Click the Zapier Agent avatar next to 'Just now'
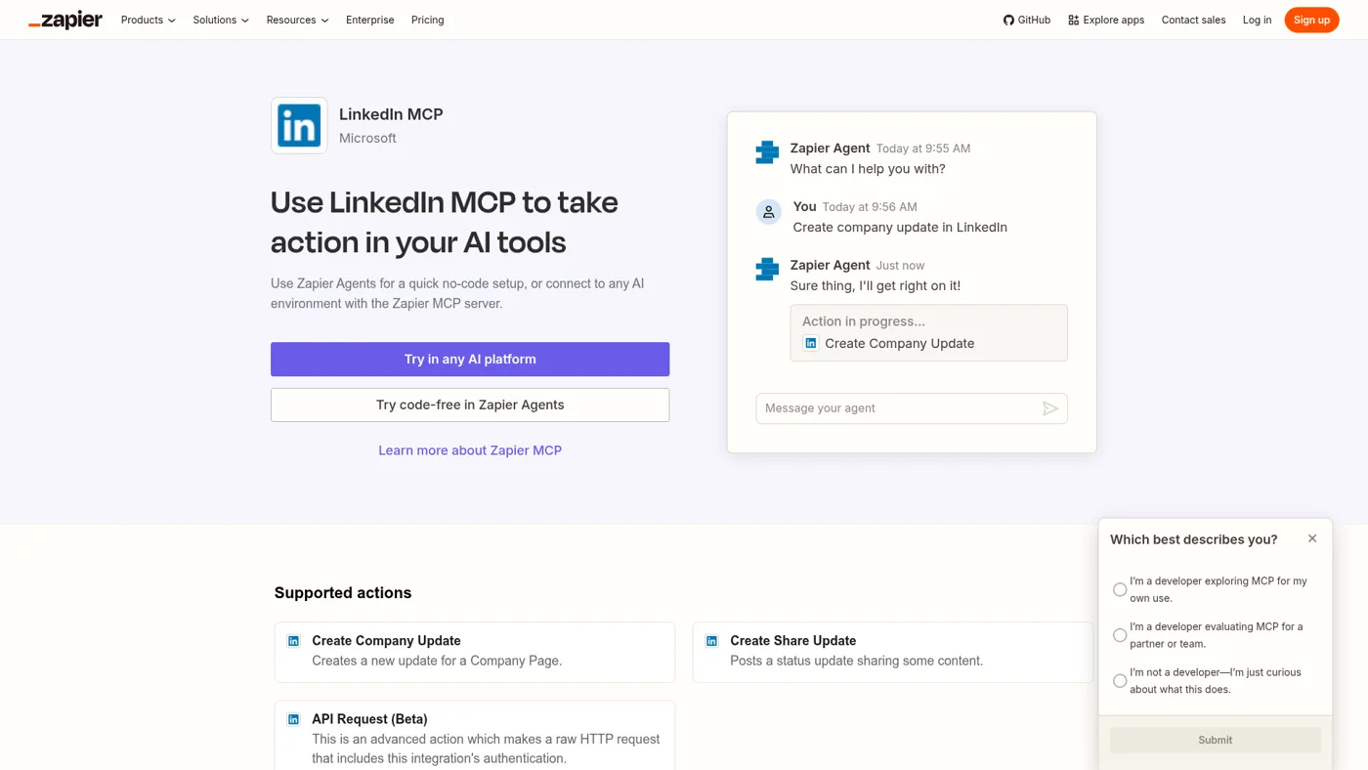This screenshot has height=770, width=1368. (x=767, y=269)
